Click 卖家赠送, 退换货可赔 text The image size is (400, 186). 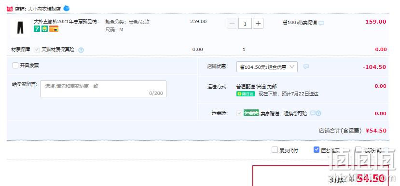pos(284,113)
